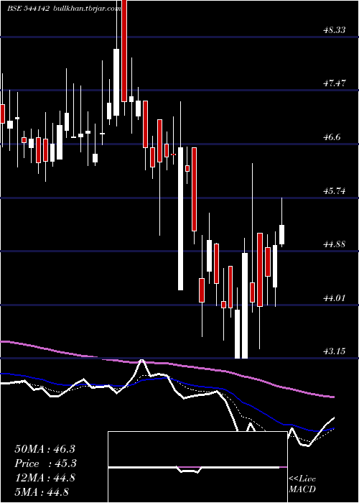Click the Live MACD label
This screenshot has height=503, width=359.
(x=302, y=484)
